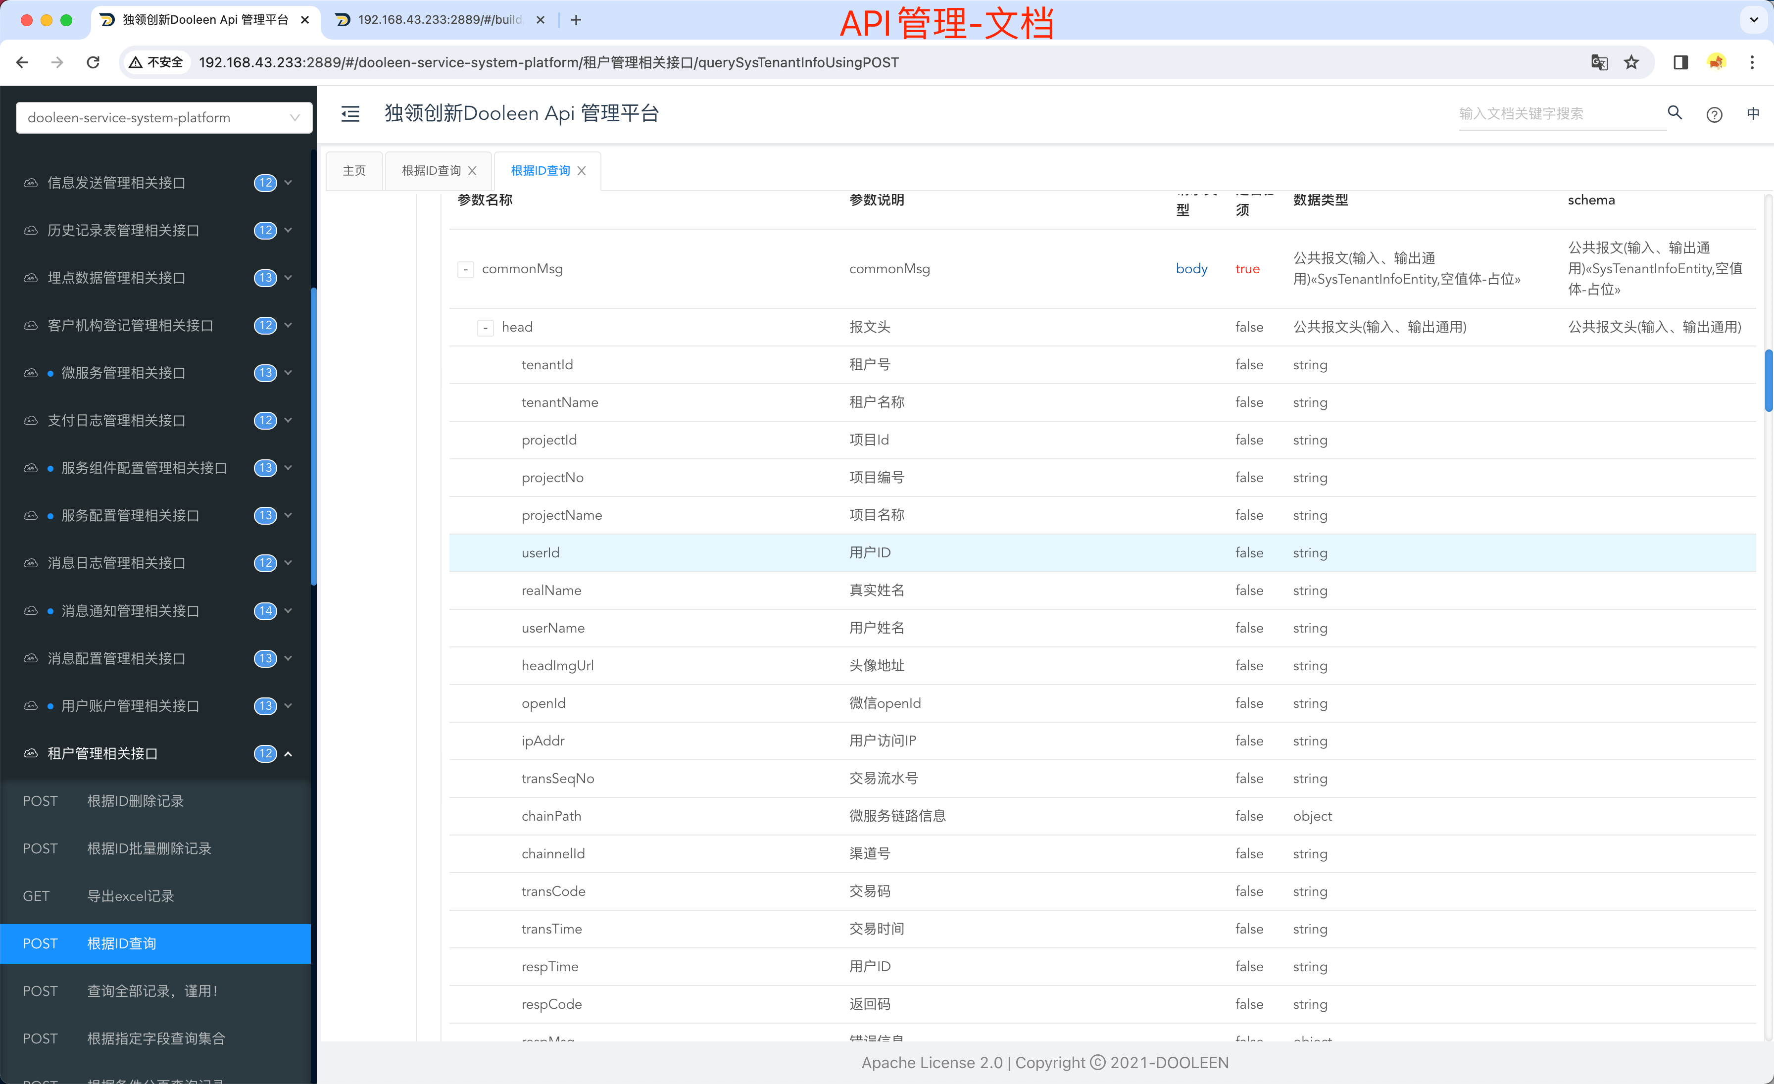Screen dimensions: 1774x1084
Task: Click cloud icon beside 租户管理相关接口
Action: [x=30, y=754]
